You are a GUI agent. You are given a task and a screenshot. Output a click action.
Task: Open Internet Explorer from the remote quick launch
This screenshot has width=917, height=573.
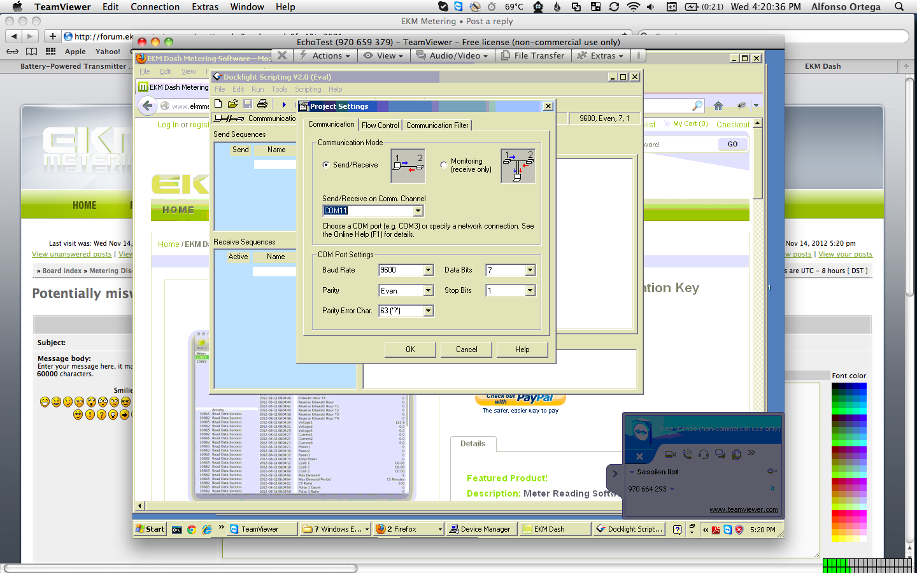[x=206, y=529]
